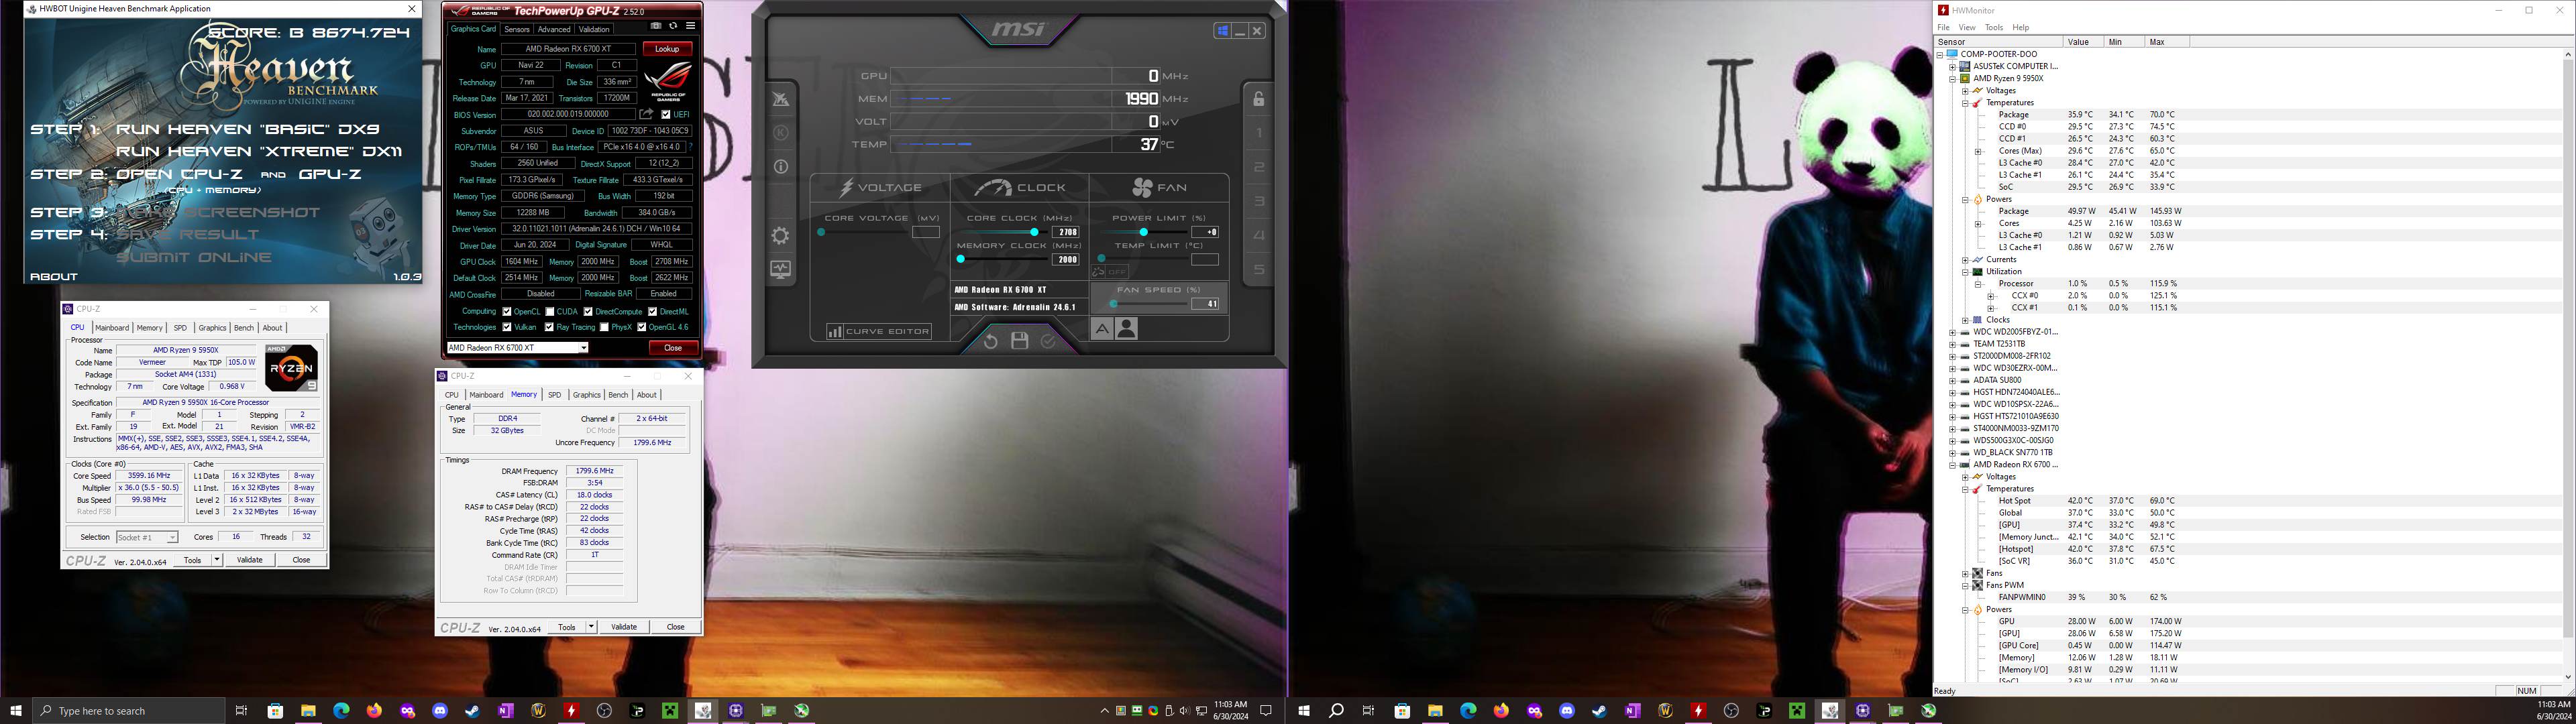Click the OC Scanner icon in Afterburner

click(x=781, y=99)
